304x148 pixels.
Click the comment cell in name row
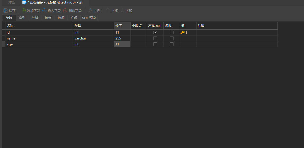[x=237, y=38]
